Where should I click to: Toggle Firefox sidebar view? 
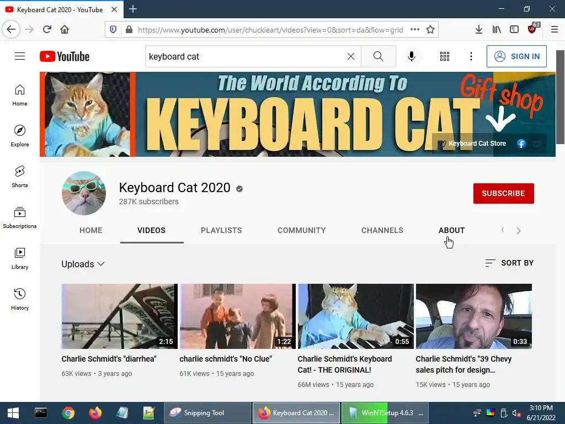pyautogui.click(x=514, y=30)
